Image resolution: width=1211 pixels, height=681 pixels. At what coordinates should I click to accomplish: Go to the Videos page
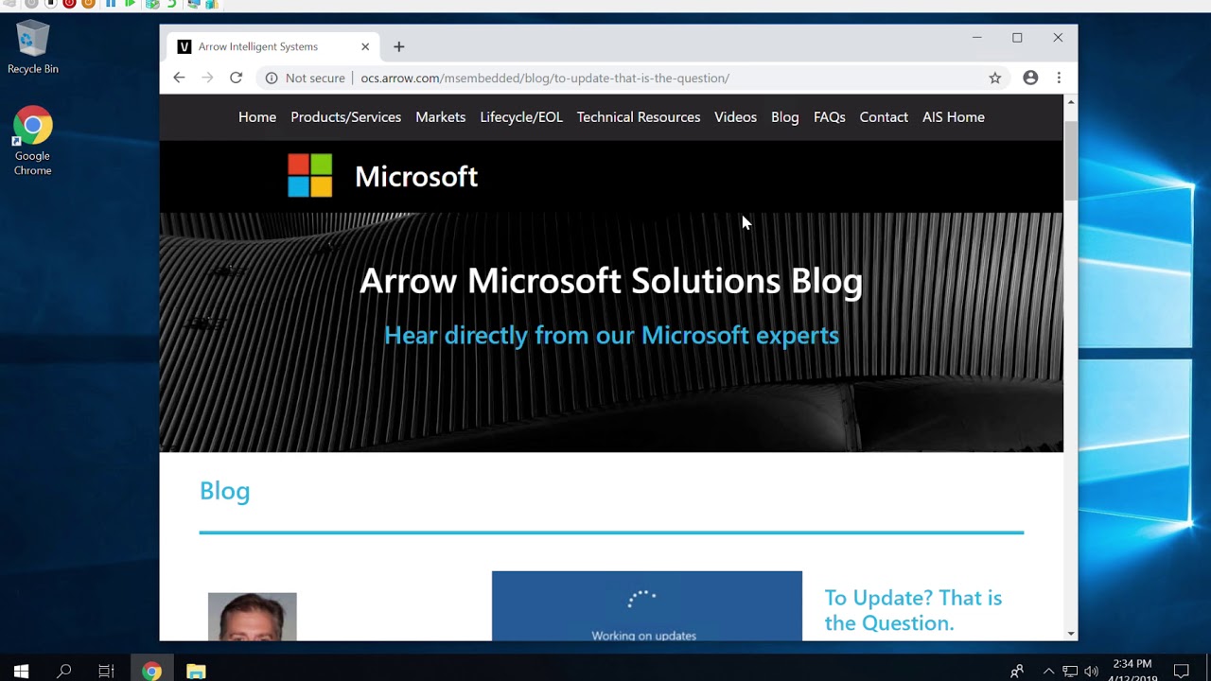click(735, 117)
